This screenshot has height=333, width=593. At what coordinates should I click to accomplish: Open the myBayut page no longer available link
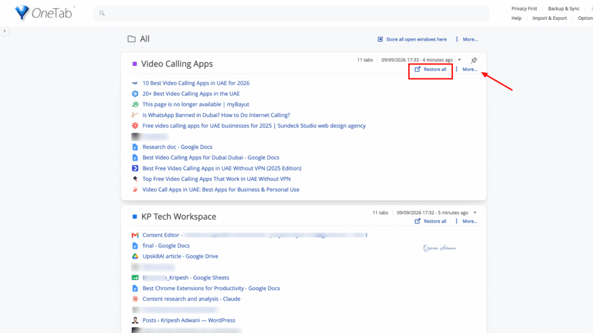click(x=196, y=104)
